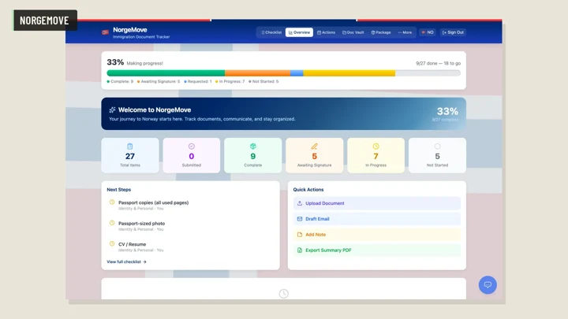Open the chat bubble button
Screen dimensions: 568x319
click(488, 285)
